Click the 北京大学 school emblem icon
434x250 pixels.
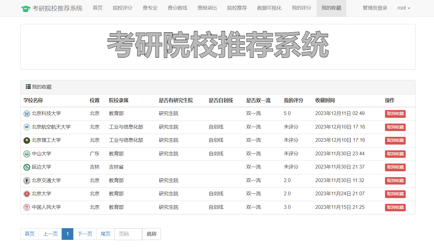point(27,194)
